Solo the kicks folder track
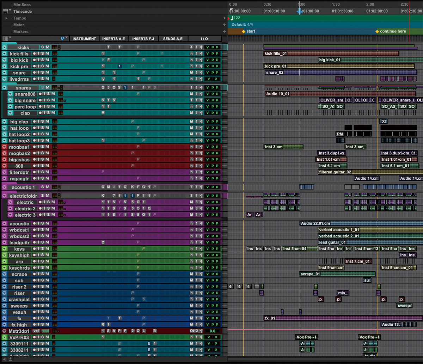423x364 pixels. (x=43, y=47)
